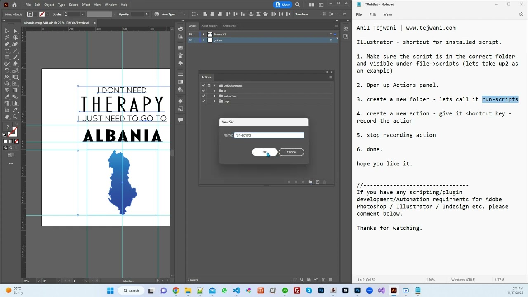Select the Hand tool
Viewport: 528px width, 297px height.
[7, 117]
